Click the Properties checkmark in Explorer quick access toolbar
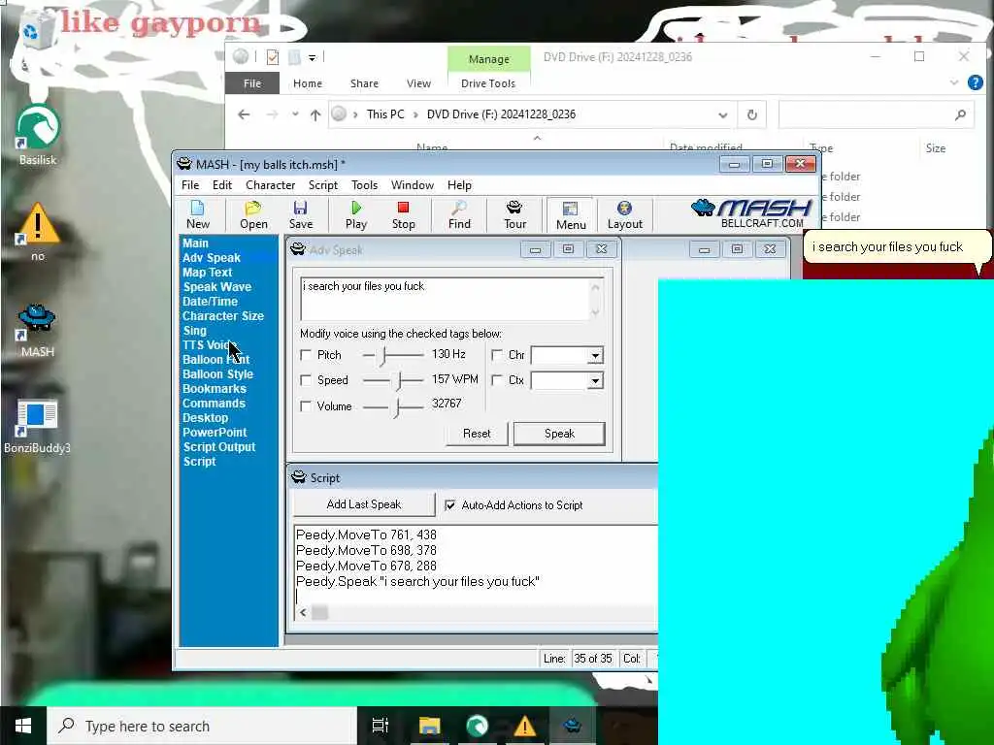The height and width of the screenshot is (745, 994). click(273, 57)
